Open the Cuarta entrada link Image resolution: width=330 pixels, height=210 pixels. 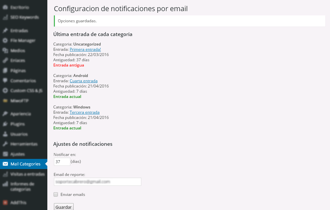coord(83,81)
